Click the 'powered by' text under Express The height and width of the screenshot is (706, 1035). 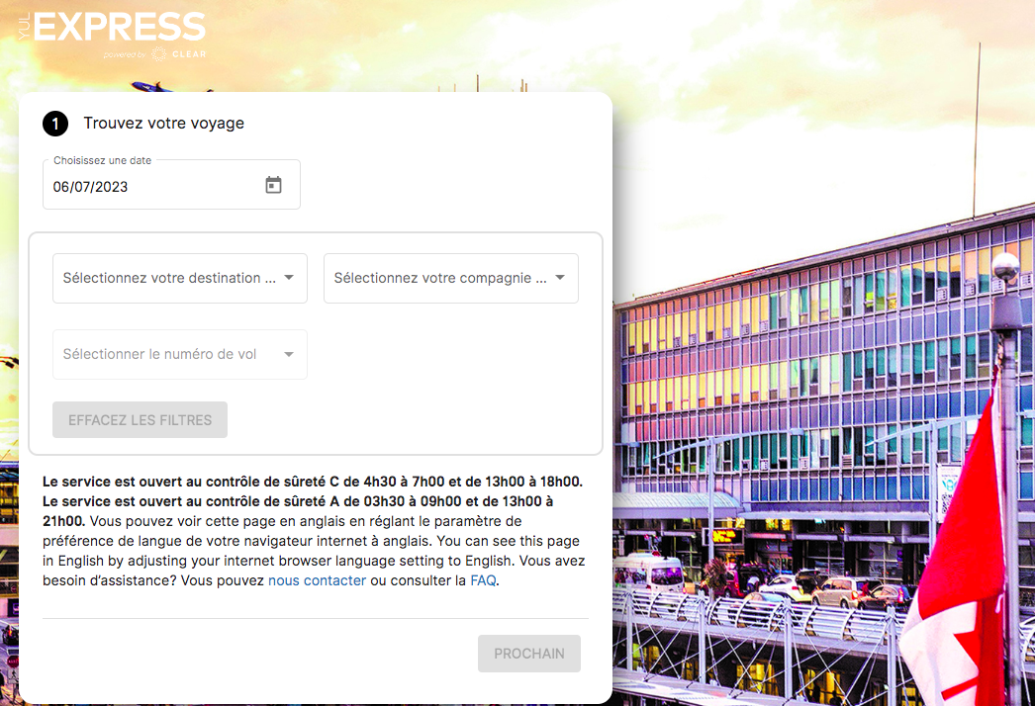pyautogui.click(x=125, y=54)
